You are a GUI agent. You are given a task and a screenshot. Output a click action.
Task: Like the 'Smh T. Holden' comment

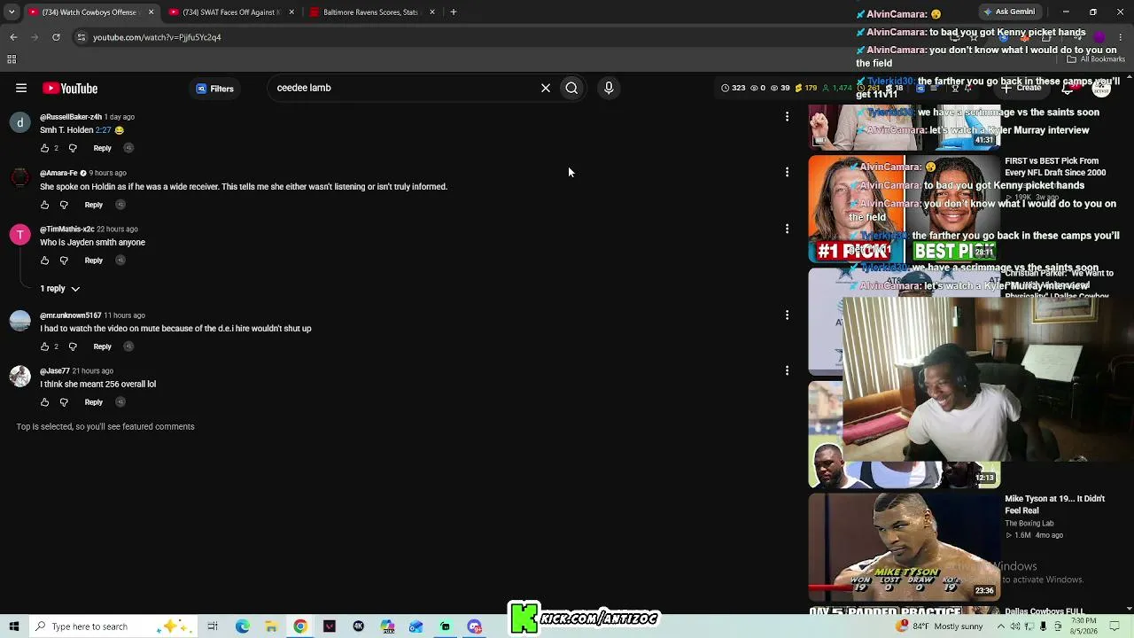pos(44,148)
